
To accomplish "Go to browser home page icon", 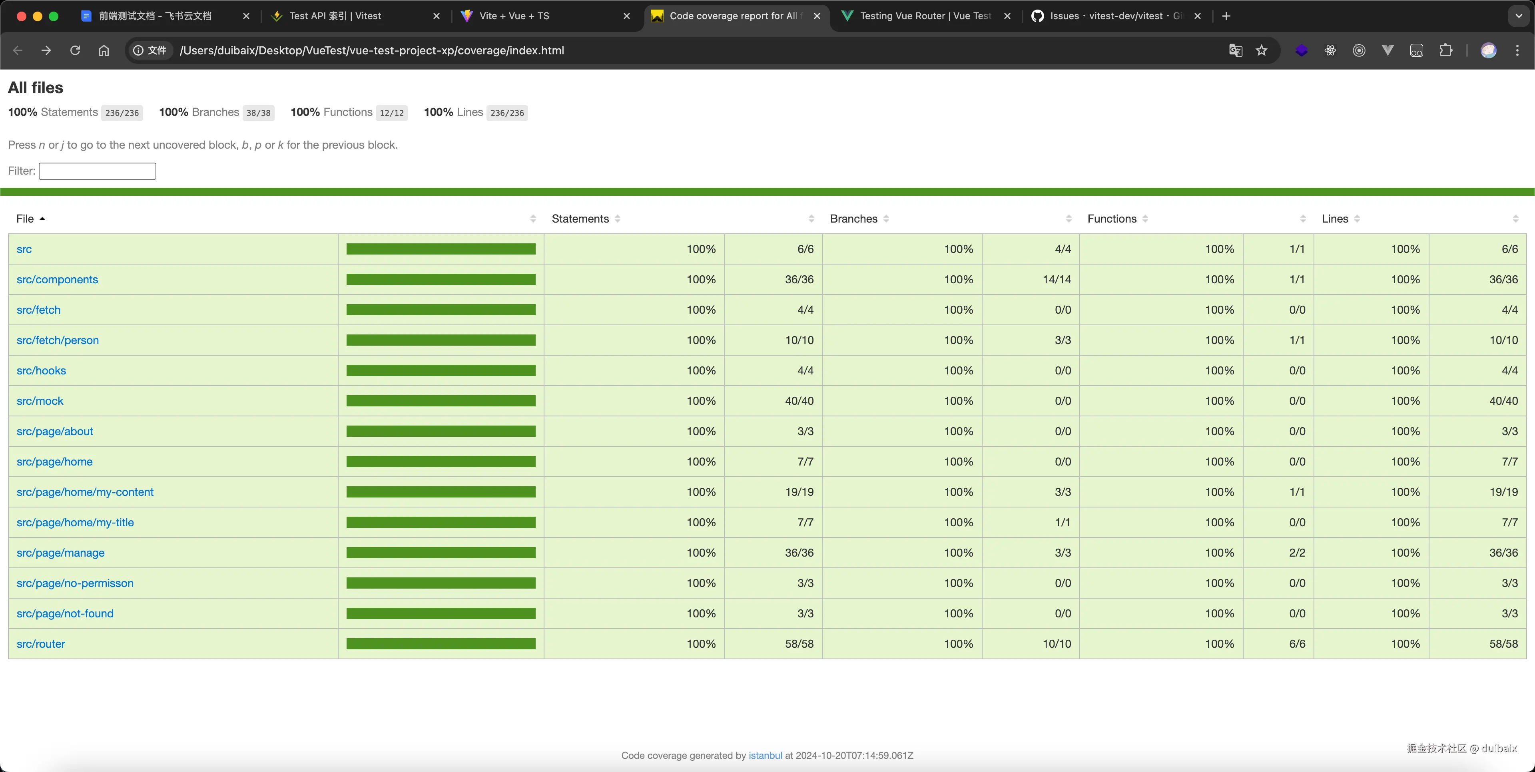I will coord(104,51).
